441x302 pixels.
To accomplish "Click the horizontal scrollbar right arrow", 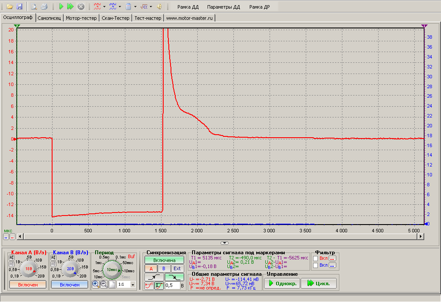I will [x=420, y=236].
